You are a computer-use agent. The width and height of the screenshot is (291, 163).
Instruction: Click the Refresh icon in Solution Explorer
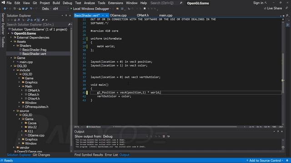31,20
